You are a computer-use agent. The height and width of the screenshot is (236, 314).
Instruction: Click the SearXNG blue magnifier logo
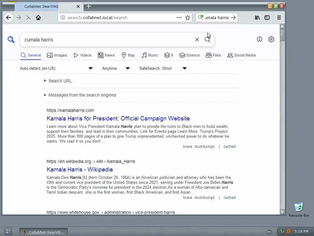(11, 40)
